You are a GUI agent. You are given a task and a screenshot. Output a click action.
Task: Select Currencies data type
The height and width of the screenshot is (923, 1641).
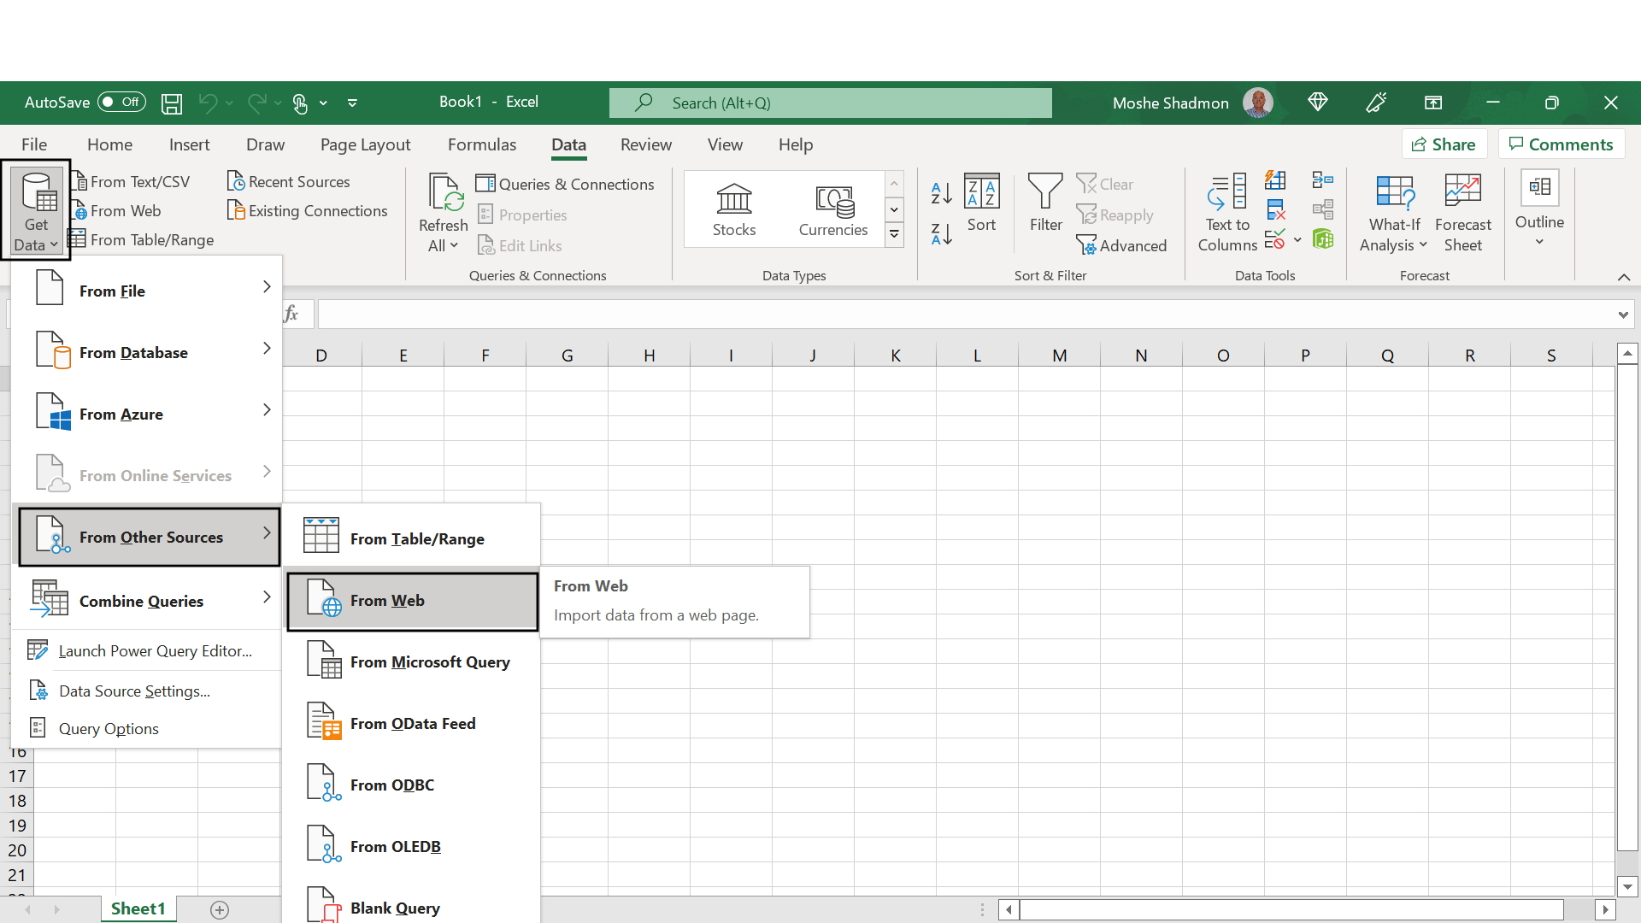pyautogui.click(x=833, y=210)
